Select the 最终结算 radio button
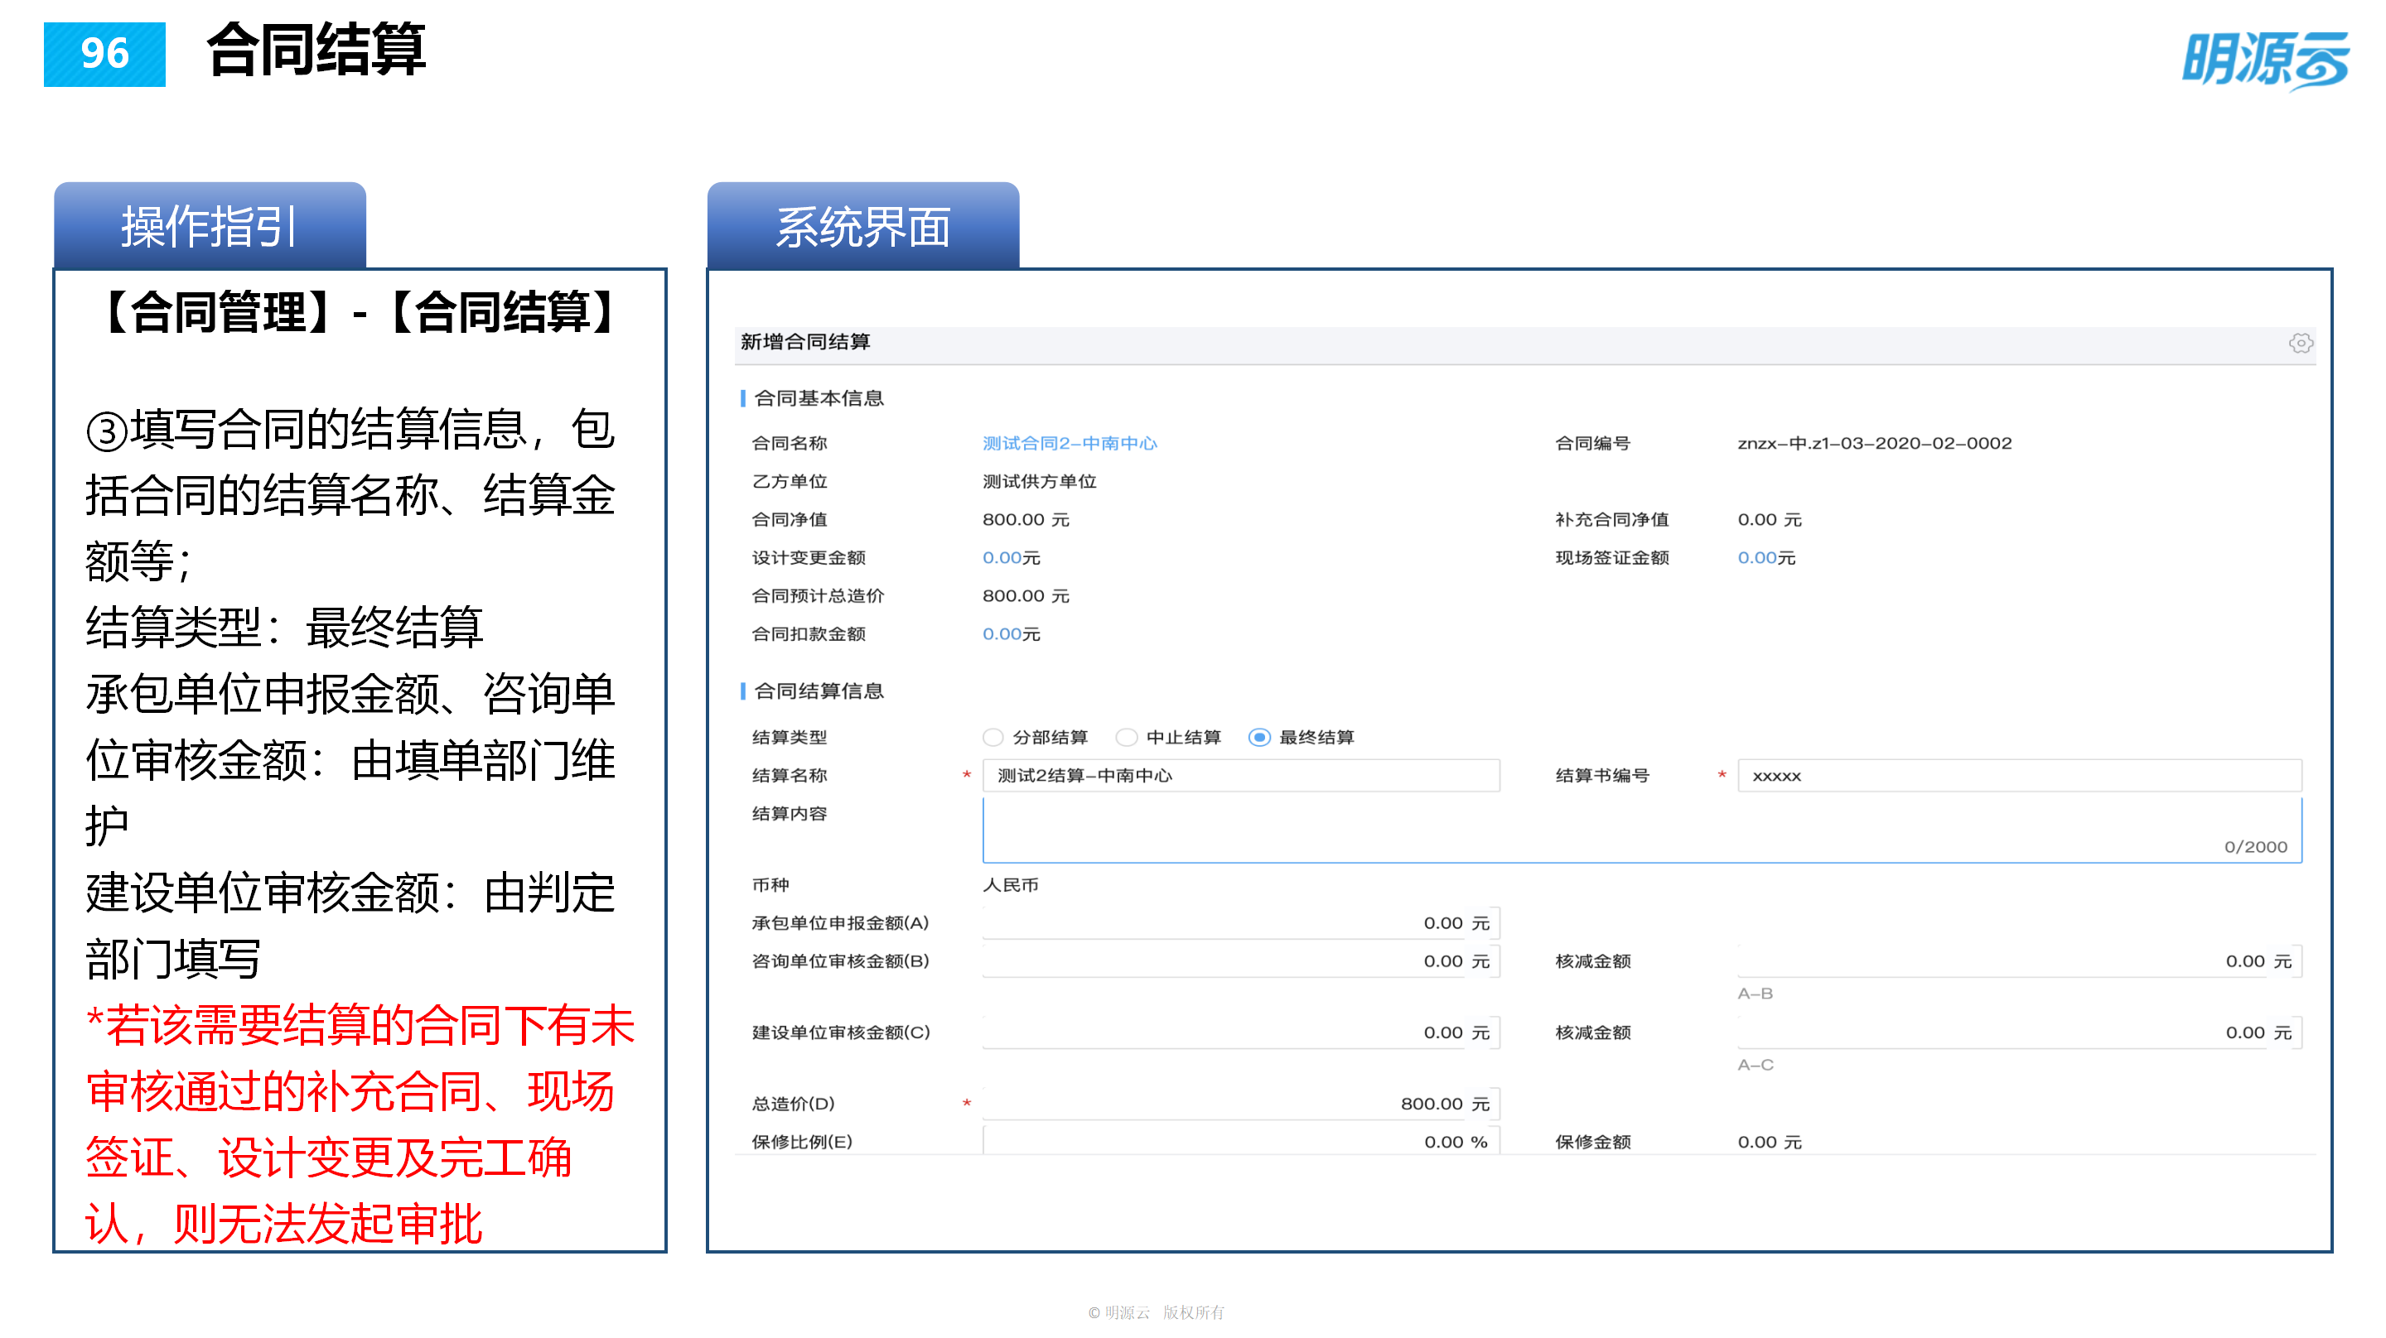Image resolution: width=2386 pixels, height=1338 pixels. tap(1261, 738)
